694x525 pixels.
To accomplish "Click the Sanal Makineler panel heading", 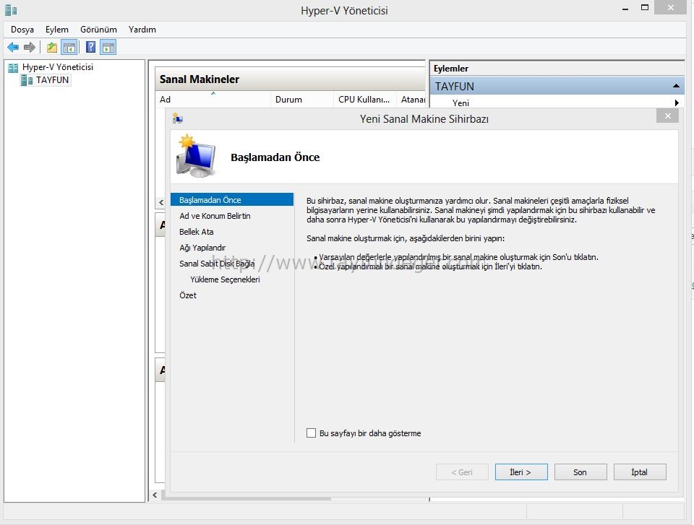I will tap(200, 79).
